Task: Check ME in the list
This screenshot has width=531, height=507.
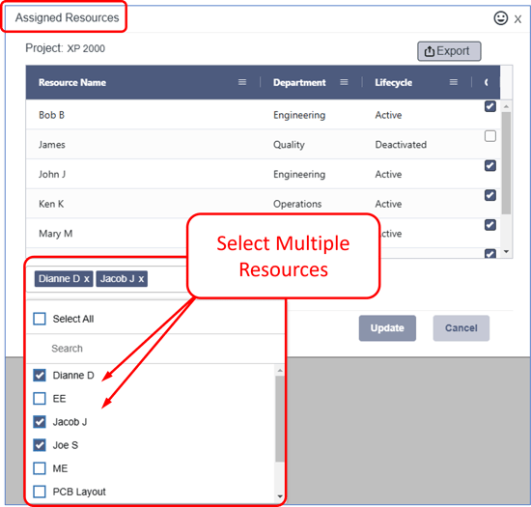Action: 40,468
